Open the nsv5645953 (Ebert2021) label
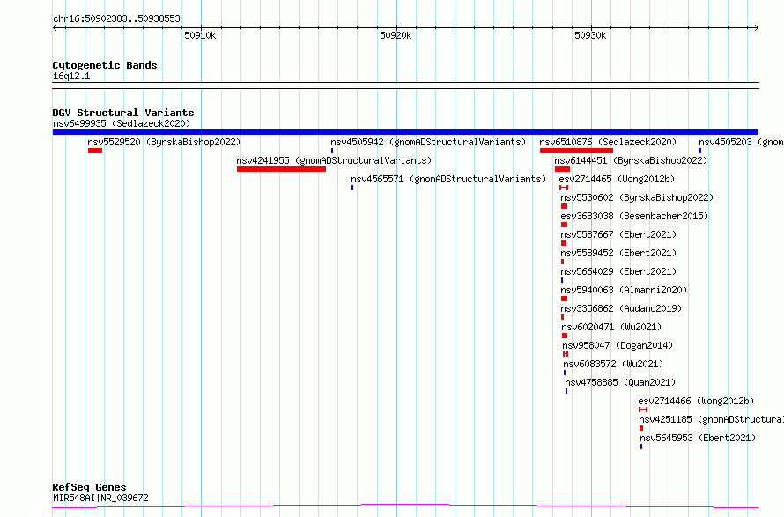 point(698,438)
